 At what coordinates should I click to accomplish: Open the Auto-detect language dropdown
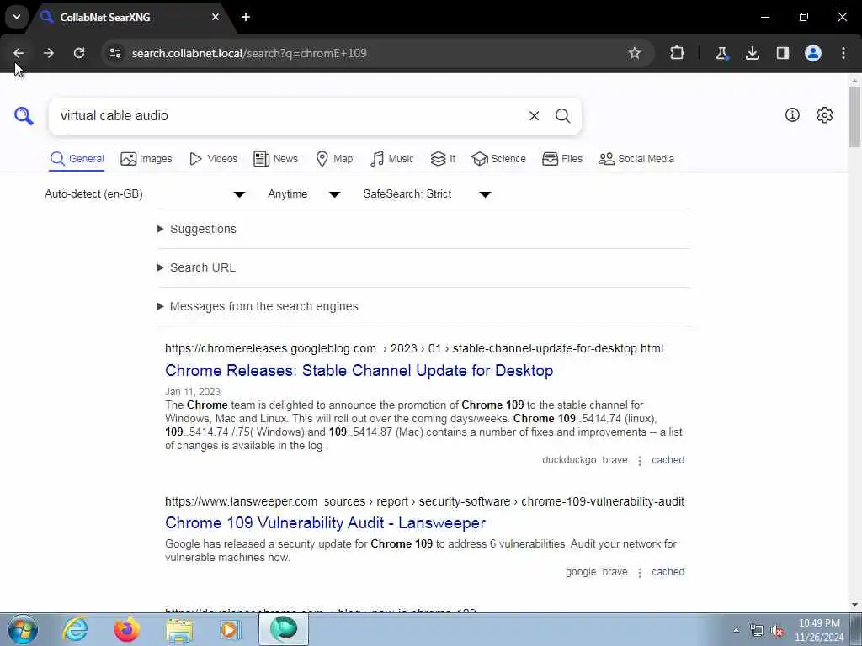pyautogui.click(x=145, y=194)
